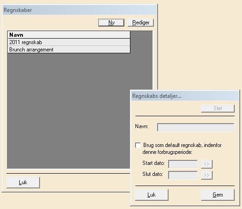Click the Start dato label
This screenshot has width=242, height=209.
coord(153,163)
